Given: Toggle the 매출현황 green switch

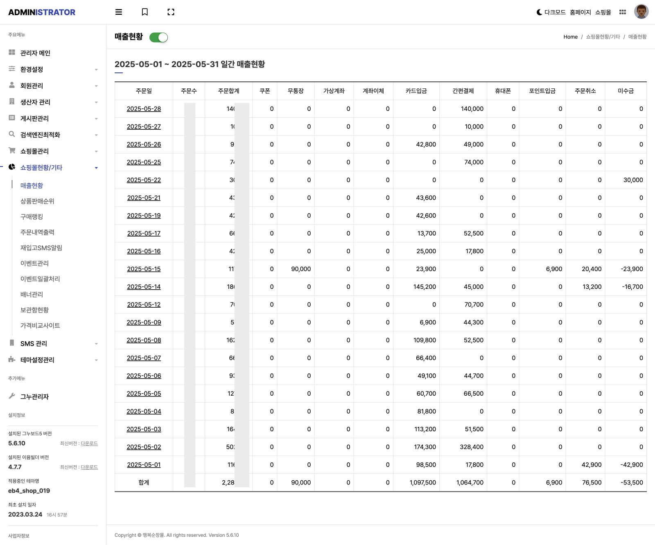Looking at the screenshot, I should [x=158, y=38].
